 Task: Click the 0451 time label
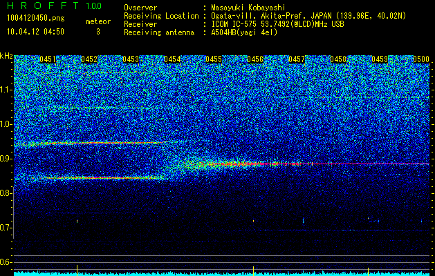click(48, 59)
